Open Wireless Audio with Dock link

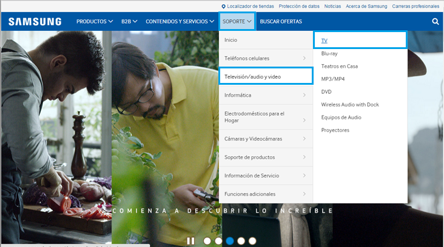pos(350,105)
